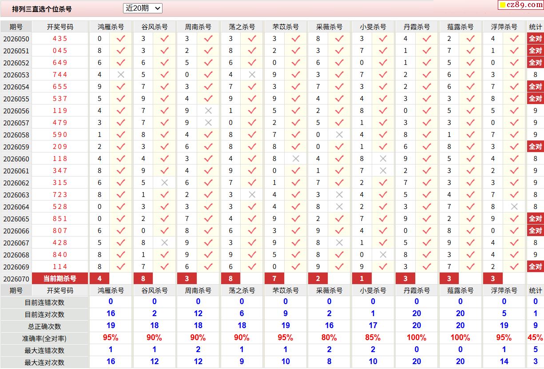This screenshot has height=369, width=544.
Task: Open the 近20期 period dropdown
Action: coord(143,8)
